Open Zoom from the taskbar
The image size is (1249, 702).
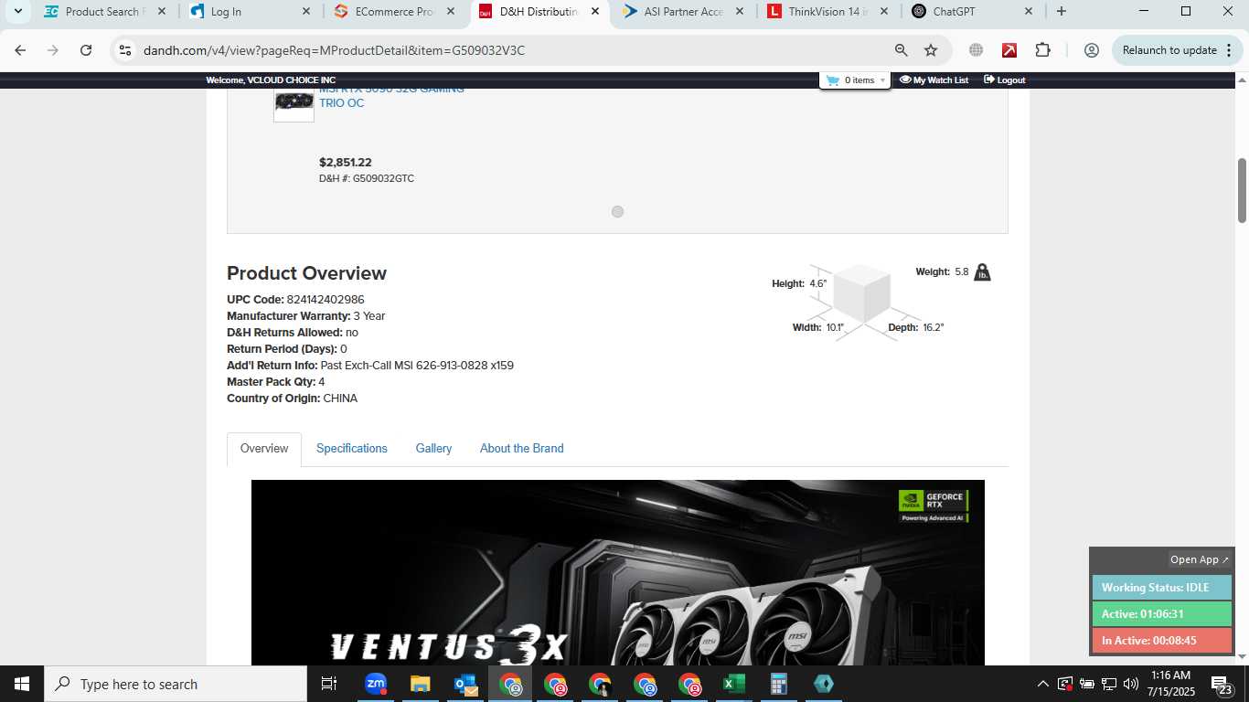376,684
